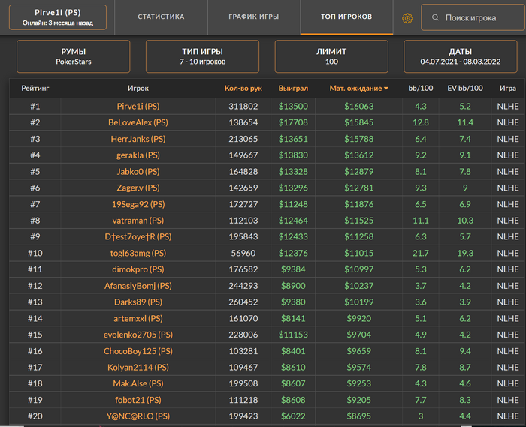Open player BeLoveAlex (PS)
This screenshot has width=526, height=427.
click(138, 122)
